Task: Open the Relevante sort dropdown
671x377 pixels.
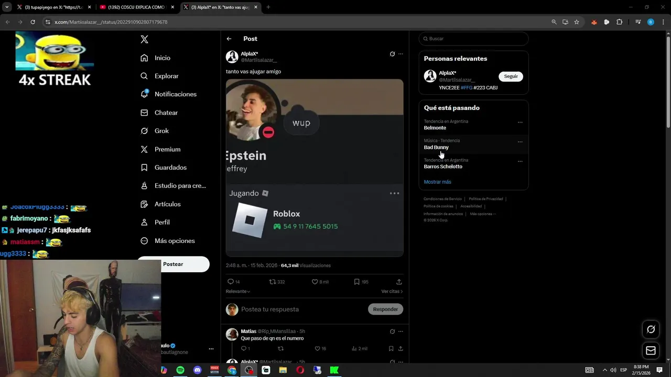Action: (x=238, y=291)
